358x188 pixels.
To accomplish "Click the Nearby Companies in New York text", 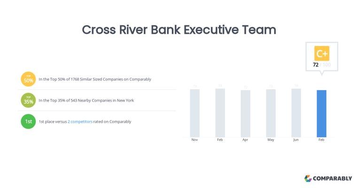I will point(86,101).
